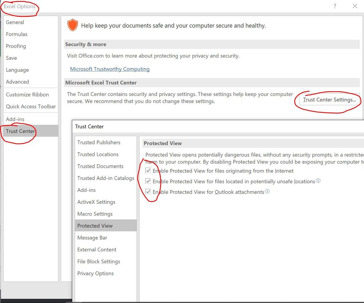Select the Proofing category

pyautogui.click(x=31, y=46)
